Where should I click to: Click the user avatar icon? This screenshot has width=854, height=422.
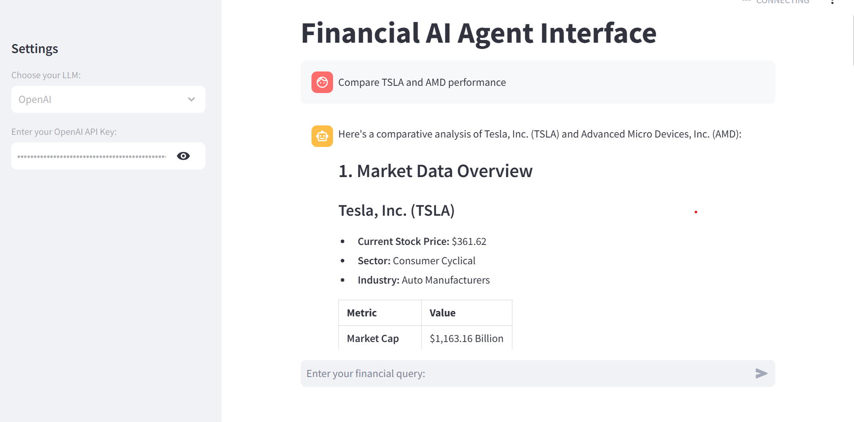[x=322, y=82]
